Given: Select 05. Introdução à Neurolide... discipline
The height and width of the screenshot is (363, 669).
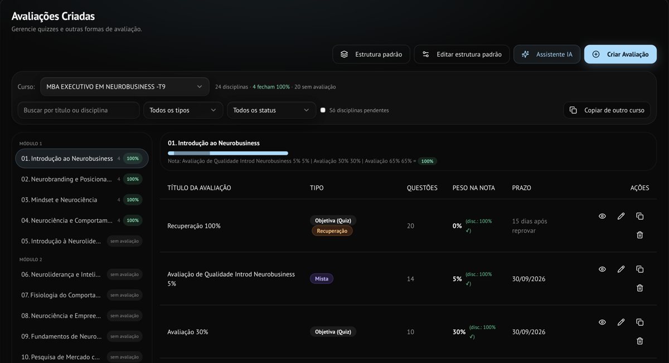Looking at the screenshot, I should pyautogui.click(x=82, y=241).
